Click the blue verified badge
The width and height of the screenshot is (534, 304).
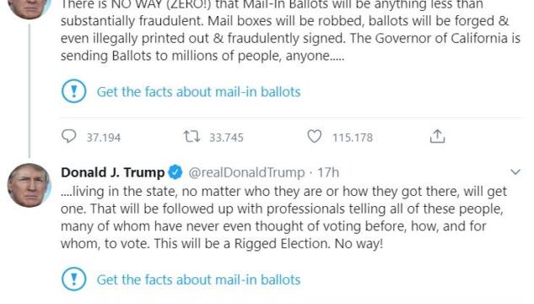(175, 172)
